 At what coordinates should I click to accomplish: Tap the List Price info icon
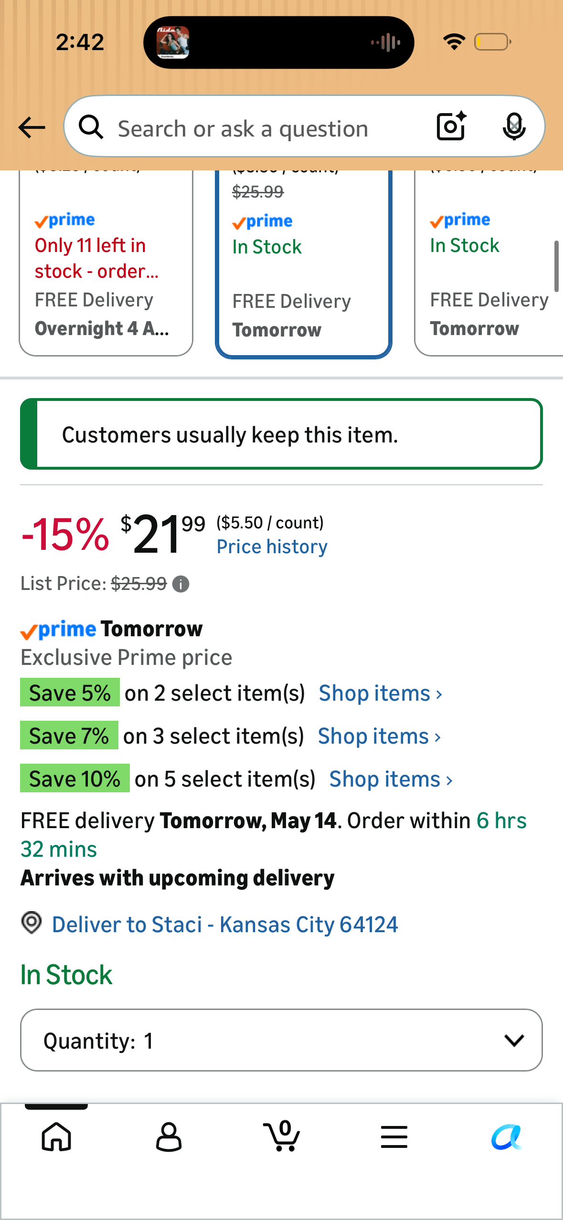(x=181, y=584)
